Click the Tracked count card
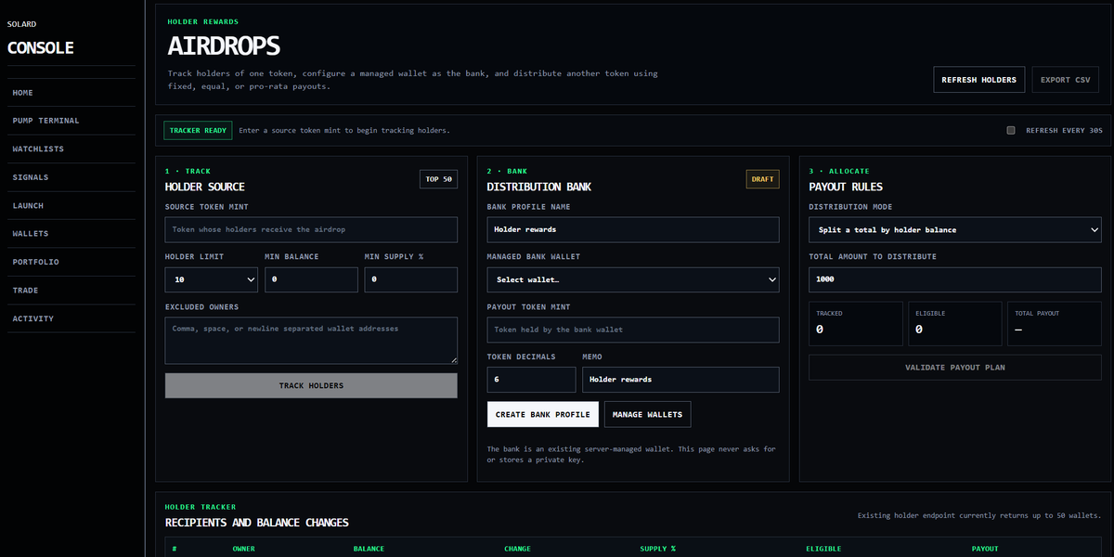Image resolution: width=1114 pixels, height=557 pixels. [x=856, y=324]
